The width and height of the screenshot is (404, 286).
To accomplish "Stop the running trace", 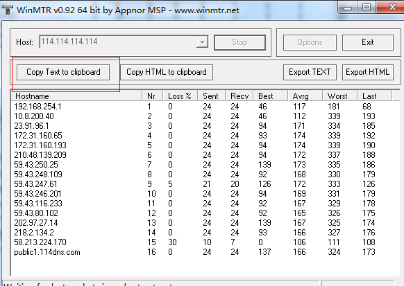I will (x=239, y=42).
